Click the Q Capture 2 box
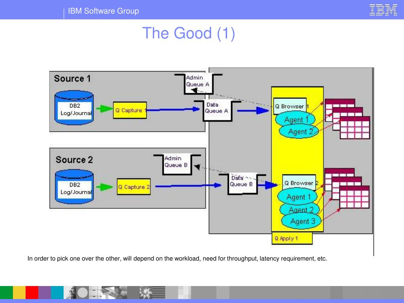This screenshot has width=404, height=303. (x=134, y=187)
